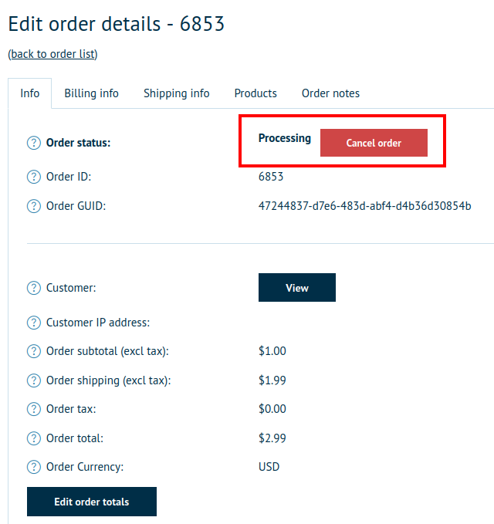Click help icon beside Order status

[x=33, y=143]
